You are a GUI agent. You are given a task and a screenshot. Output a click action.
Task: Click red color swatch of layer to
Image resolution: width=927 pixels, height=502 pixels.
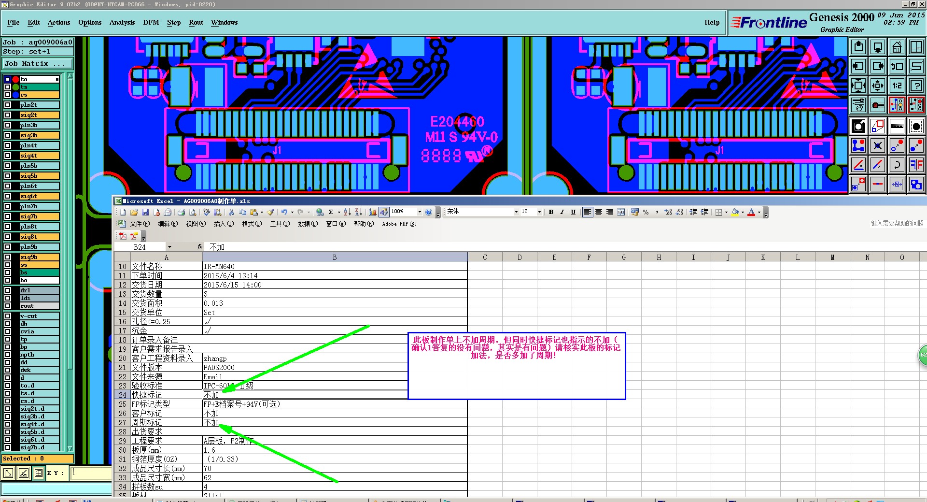(15, 79)
